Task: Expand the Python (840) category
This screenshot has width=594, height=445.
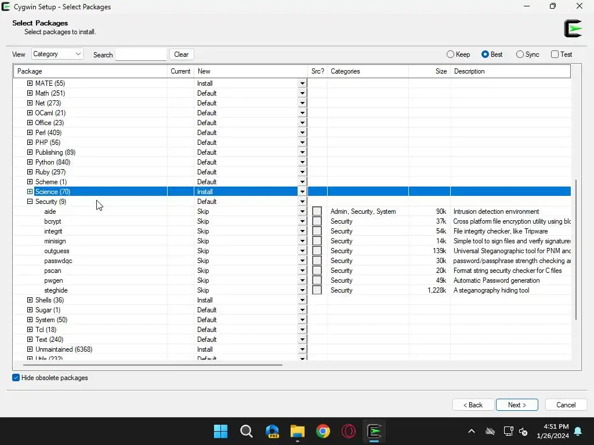Action: pyautogui.click(x=30, y=162)
